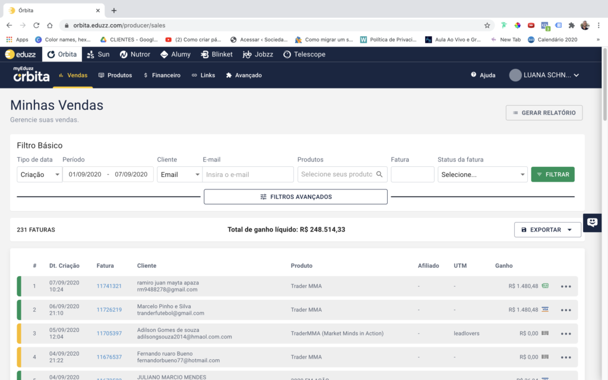Open Chrome three-dot menu
Screen dimensions: 608x380
point(598,25)
